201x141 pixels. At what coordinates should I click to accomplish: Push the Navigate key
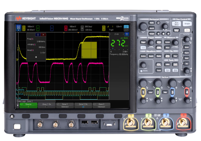click(152, 33)
